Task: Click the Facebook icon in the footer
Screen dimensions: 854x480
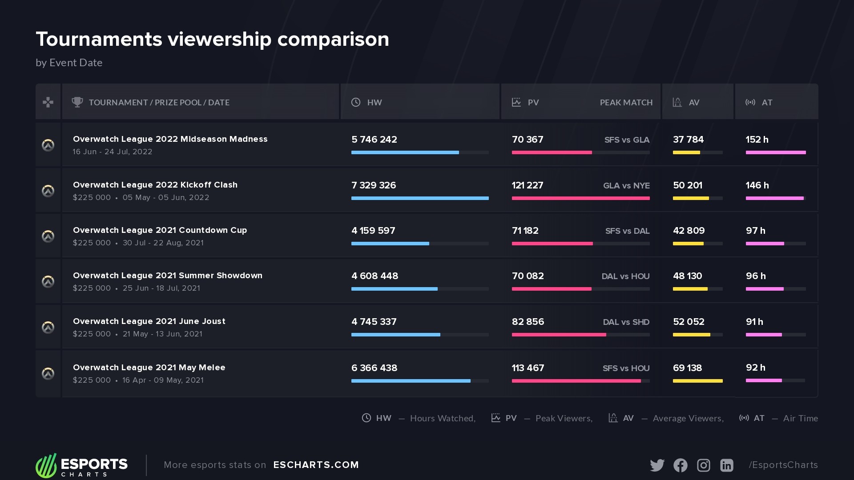Action: (680, 465)
